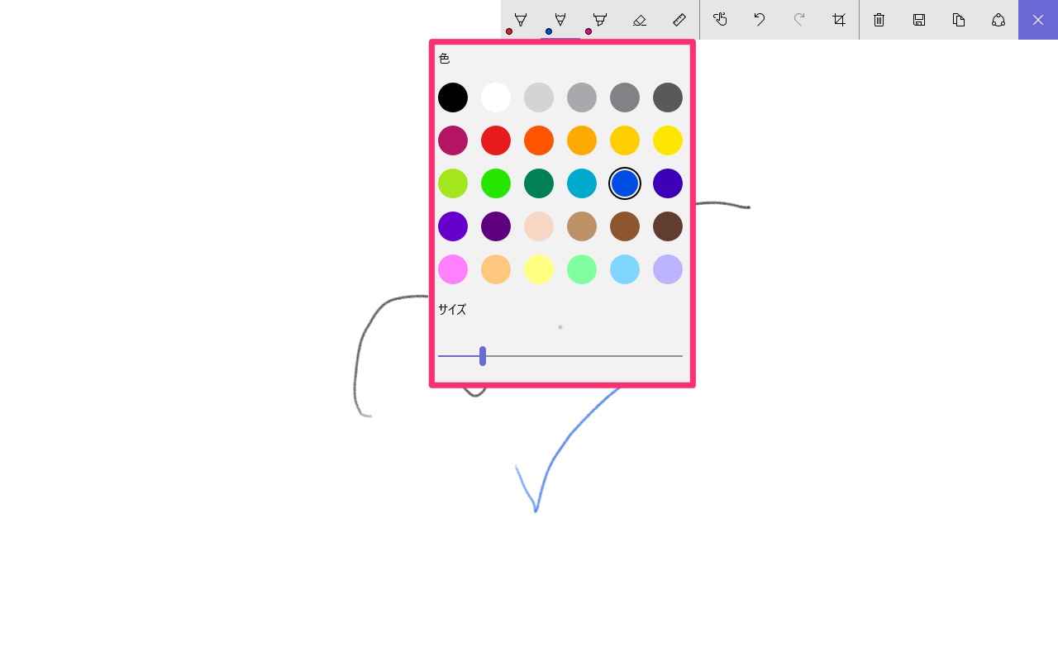Click the greyed-out redo arrow
The height and width of the screenshot is (661, 1058).
tap(799, 20)
